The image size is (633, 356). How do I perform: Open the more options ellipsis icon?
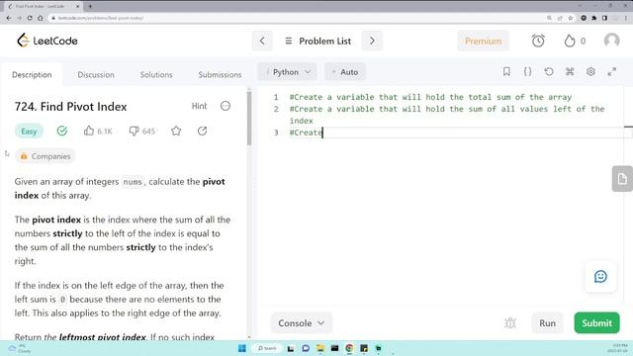point(226,106)
